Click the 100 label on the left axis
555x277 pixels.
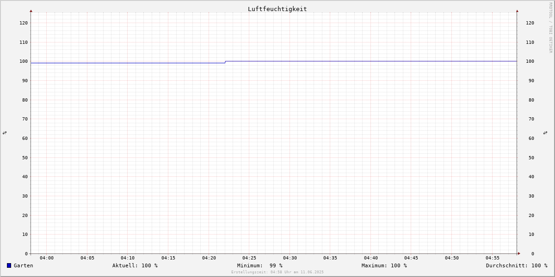(24, 61)
